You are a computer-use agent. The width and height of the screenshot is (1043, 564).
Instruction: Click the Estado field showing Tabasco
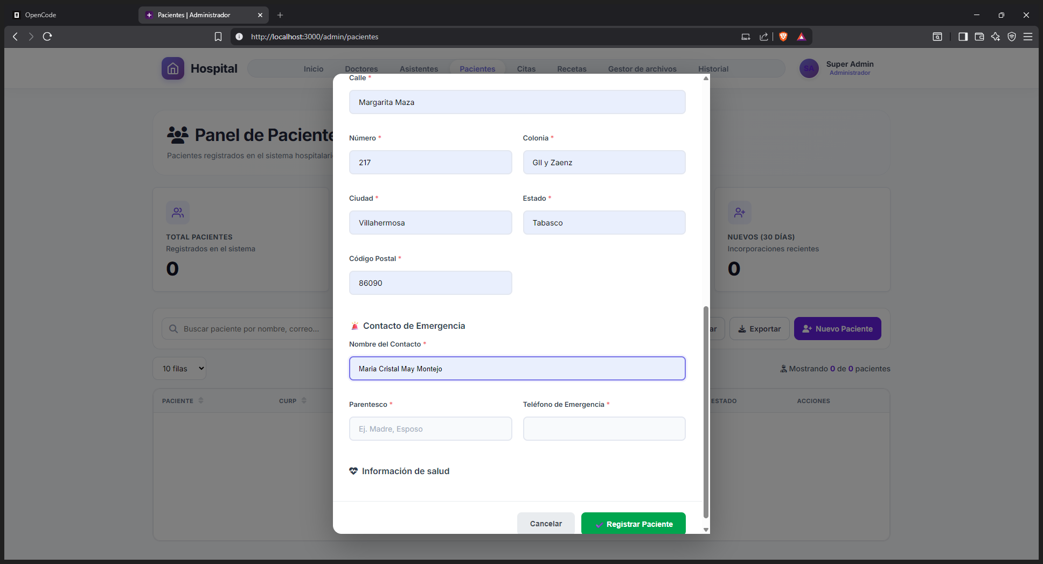pos(604,223)
